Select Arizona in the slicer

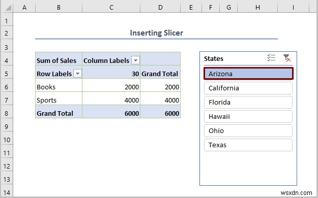pyautogui.click(x=248, y=74)
